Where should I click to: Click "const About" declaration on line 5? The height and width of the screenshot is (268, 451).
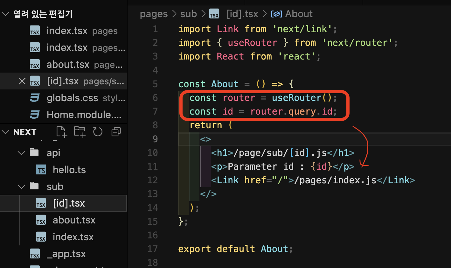click(x=208, y=84)
